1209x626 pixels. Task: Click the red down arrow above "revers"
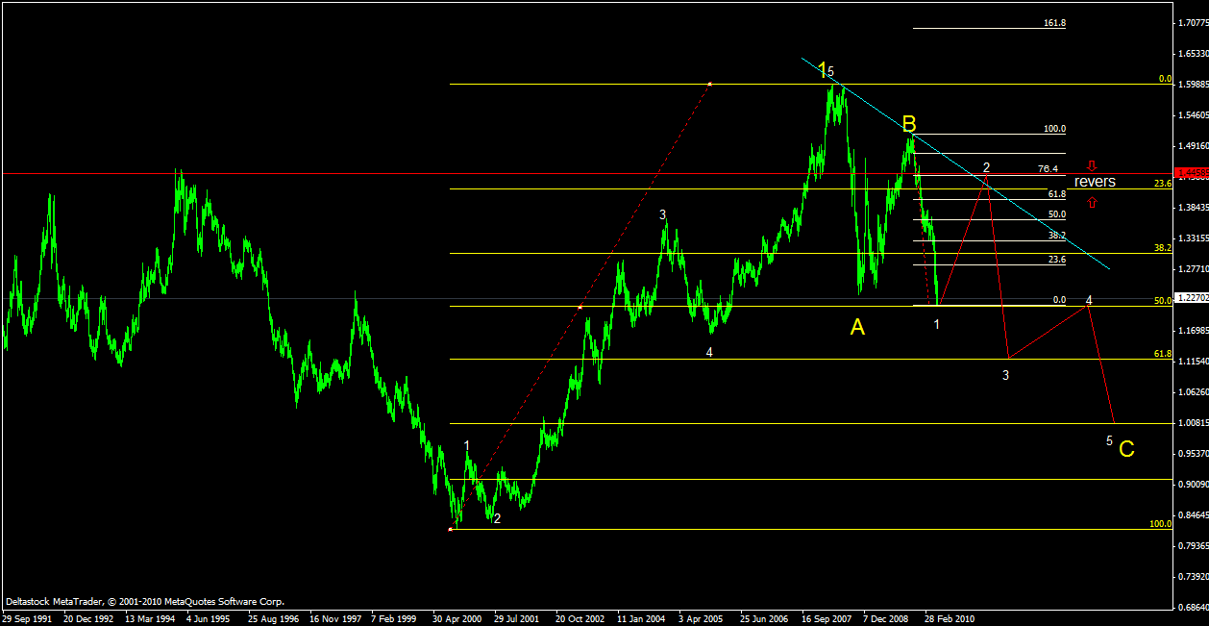(1092, 165)
